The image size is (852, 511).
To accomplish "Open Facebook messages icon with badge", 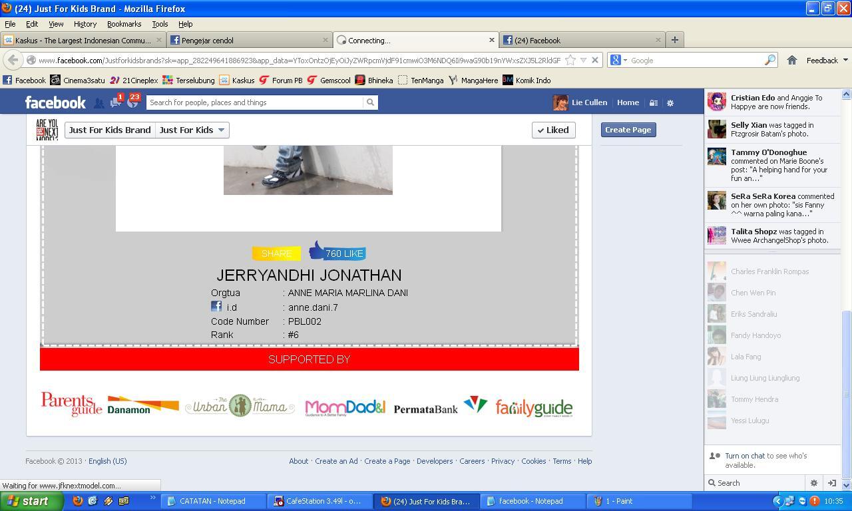I will [x=116, y=102].
